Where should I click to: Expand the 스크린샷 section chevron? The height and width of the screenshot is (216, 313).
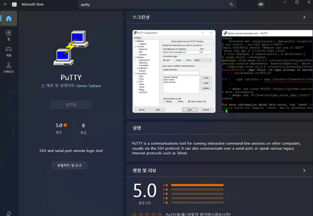pyautogui.click(x=304, y=17)
